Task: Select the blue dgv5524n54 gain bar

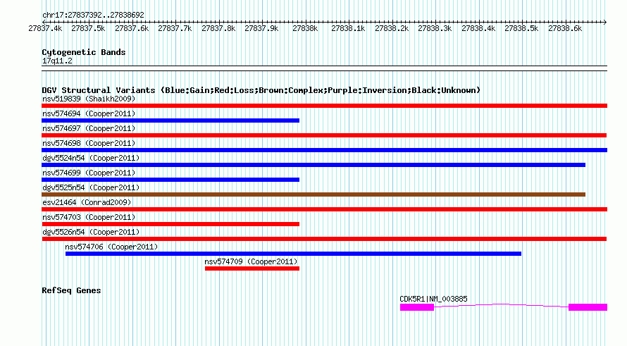Action: coord(313,165)
